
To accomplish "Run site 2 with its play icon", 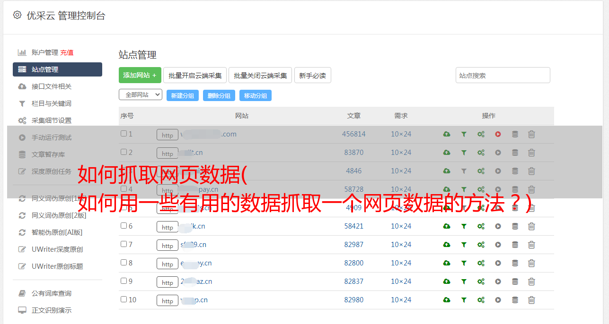I will (x=498, y=153).
